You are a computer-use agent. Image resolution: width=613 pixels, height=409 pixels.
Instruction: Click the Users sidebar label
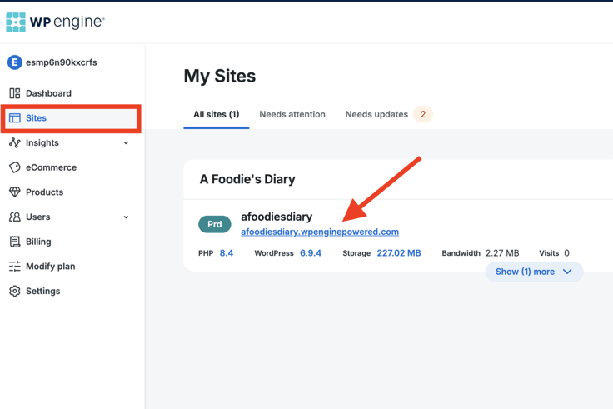[x=38, y=217]
